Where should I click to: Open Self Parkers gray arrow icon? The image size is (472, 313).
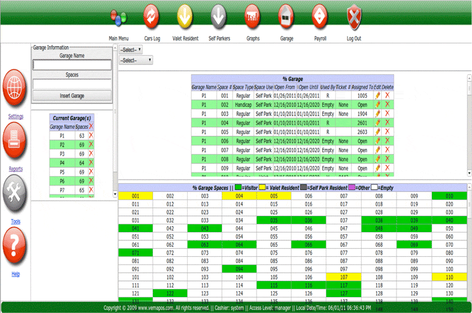219,16
